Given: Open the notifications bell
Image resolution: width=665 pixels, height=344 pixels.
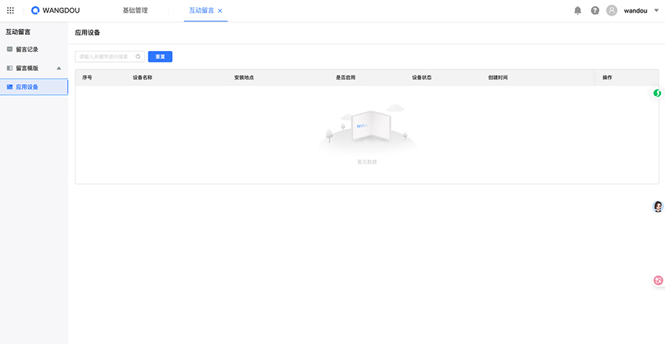Looking at the screenshot, I should (578, 10).
